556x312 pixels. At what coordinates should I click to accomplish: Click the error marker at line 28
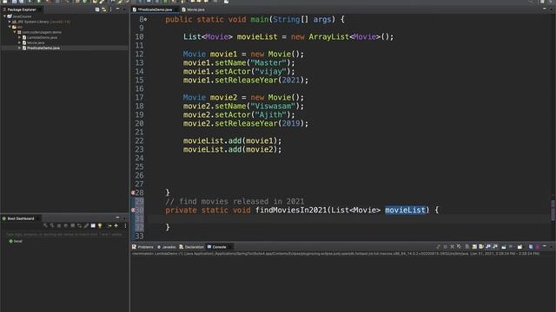point(133,192)
